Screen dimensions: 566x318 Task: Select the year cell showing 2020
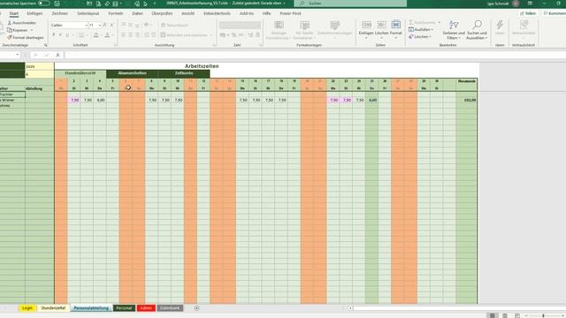tap(39, 67)
